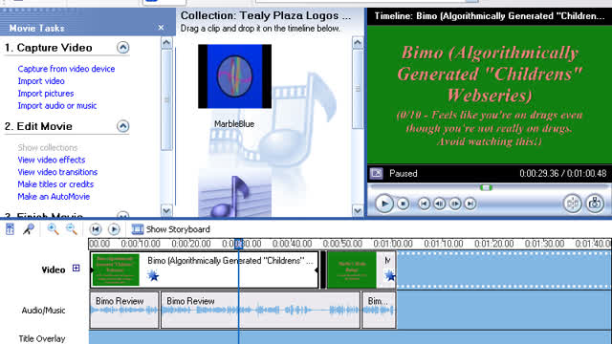Image resolution: width=612 pixels, height=344 pixels.
Task: Step to next frame in preview
Action: click(x=455, y=204)
